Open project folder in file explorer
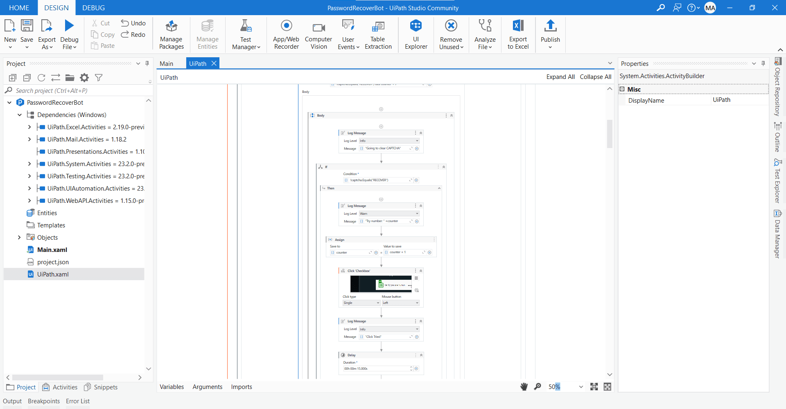The height and width of the screenshot is (409, 786). [70, 78]
